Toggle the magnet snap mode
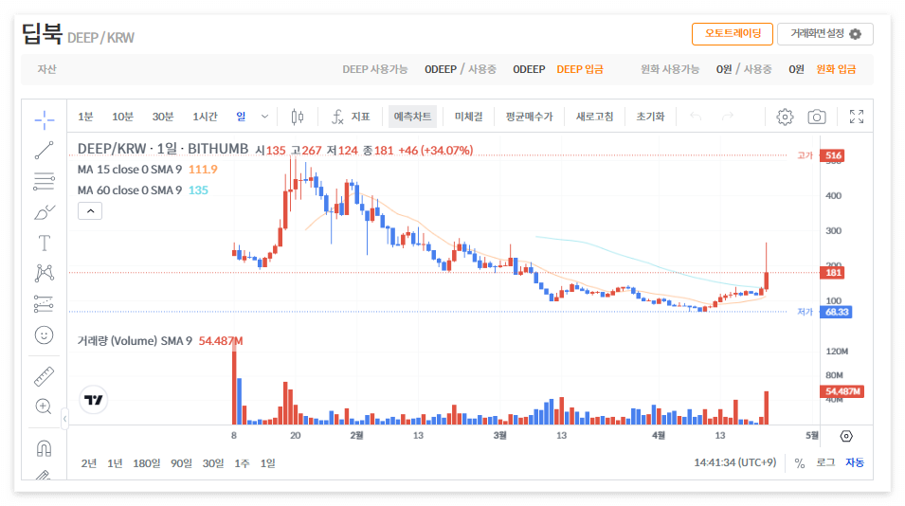 [44, 448]
